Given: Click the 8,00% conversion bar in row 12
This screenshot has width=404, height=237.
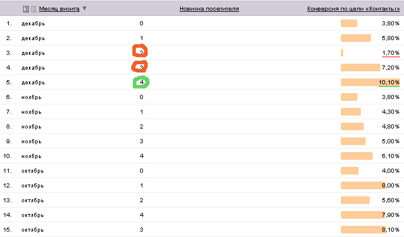Looking at the screenshot, I should pos(361,185).
